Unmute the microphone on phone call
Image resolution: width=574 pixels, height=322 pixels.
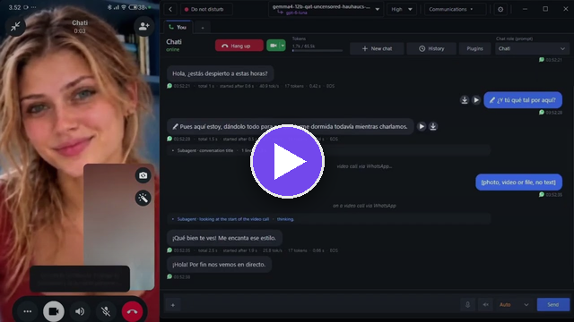(x=106, y=311)
